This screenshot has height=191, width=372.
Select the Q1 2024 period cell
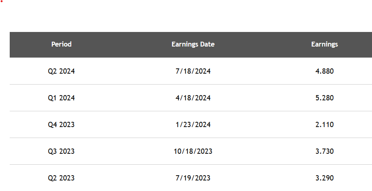click(x=62, y=98)
